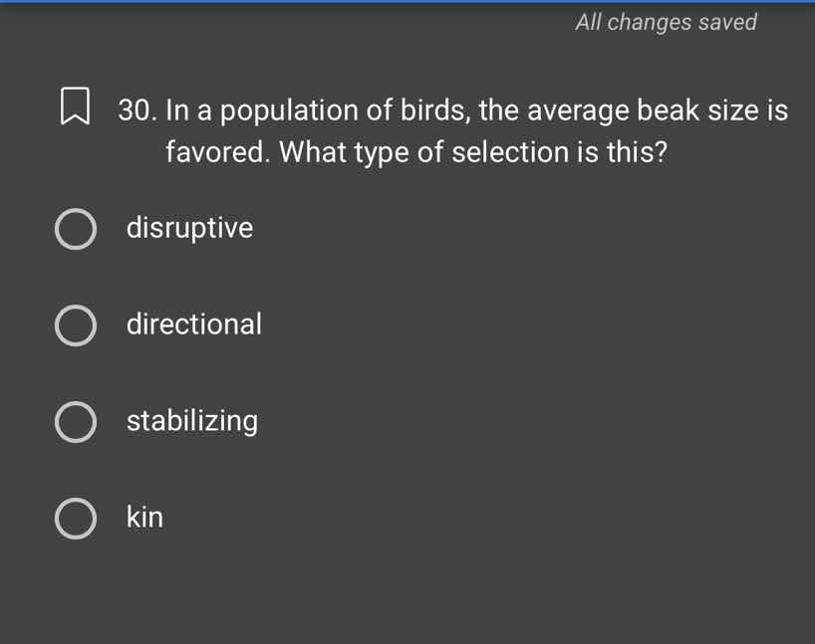Click the answer label 'directional'

194,324
